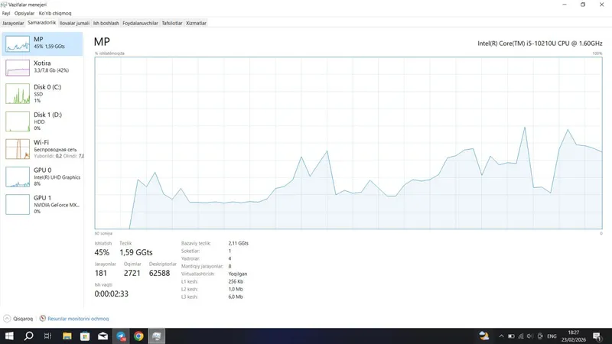
Task: Open the Ish boshlash tab
Action: 106,23
